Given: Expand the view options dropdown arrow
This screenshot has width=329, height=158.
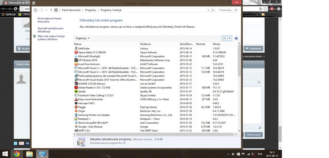Looking at the screenshot, I should coord(230,38).
